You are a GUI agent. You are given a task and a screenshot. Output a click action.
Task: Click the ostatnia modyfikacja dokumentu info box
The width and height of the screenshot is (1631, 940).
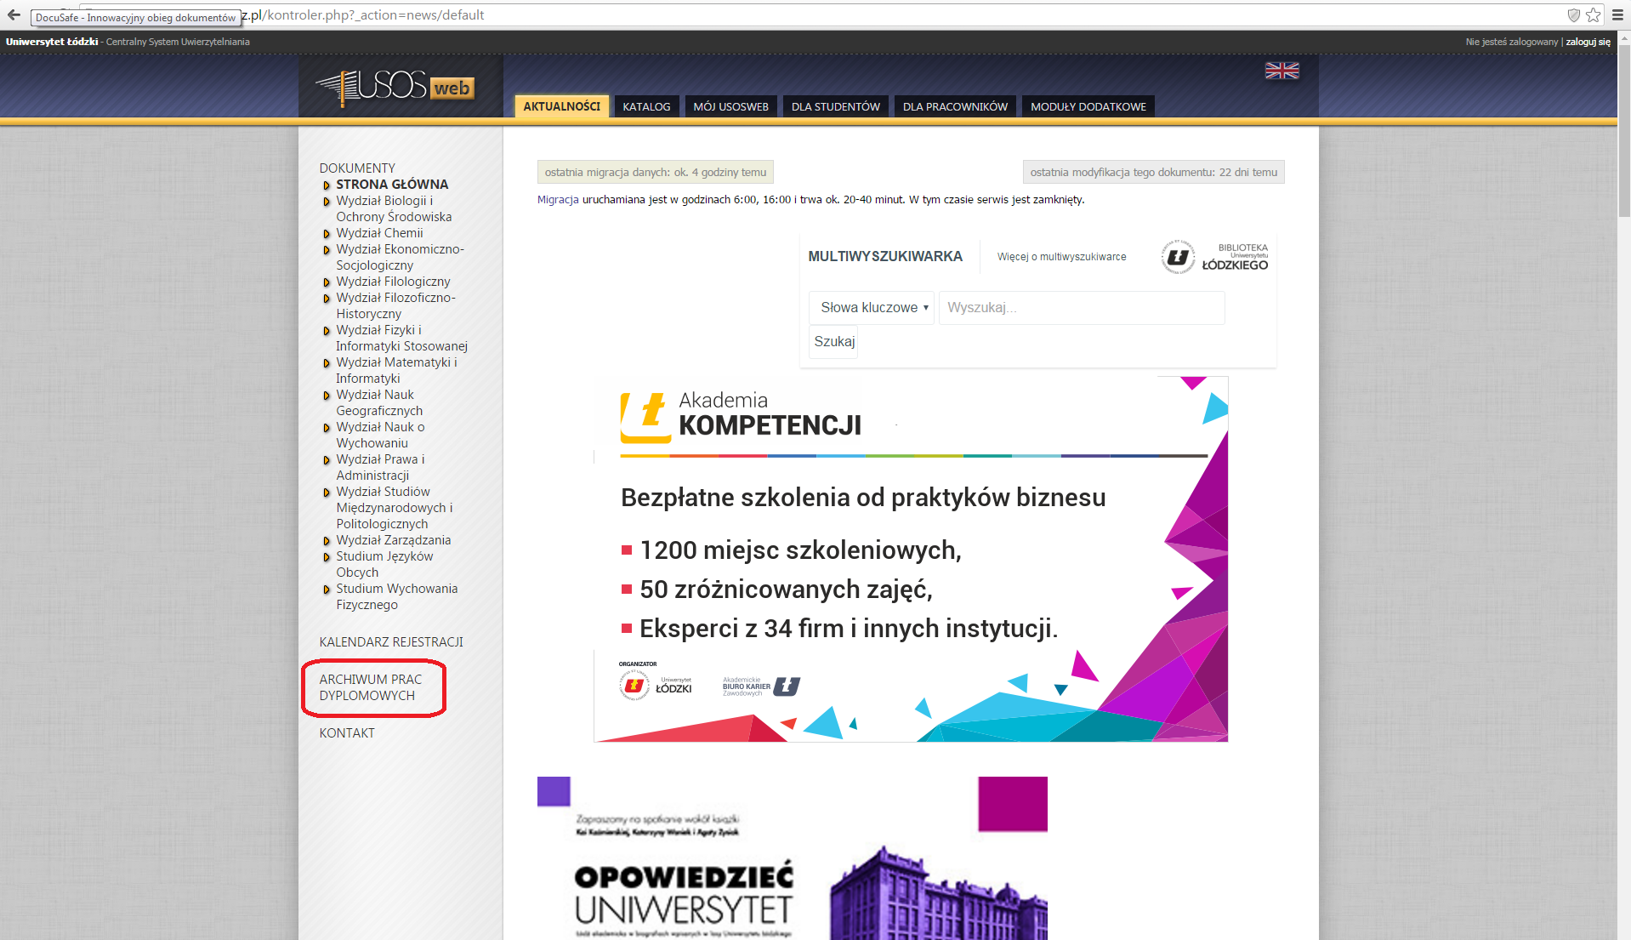pyautogui.click(x=1153, y=172)
